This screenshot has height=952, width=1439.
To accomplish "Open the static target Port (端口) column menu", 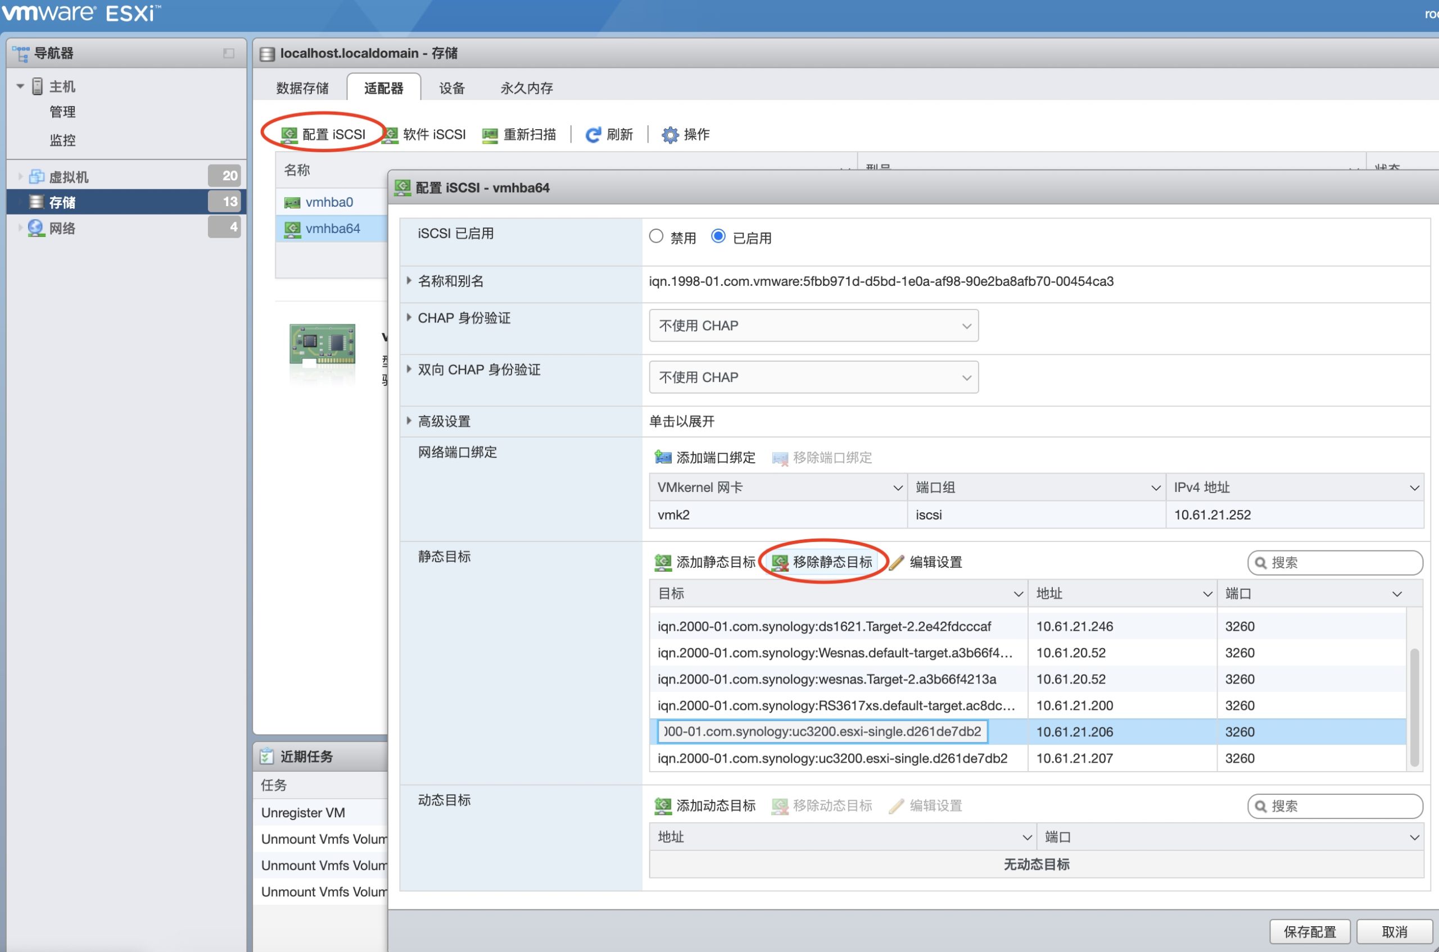I will (1396, 594).
